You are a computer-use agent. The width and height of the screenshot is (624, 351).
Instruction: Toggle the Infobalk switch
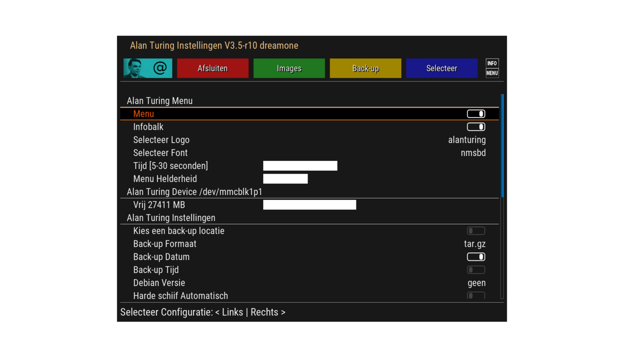[476, 127]
